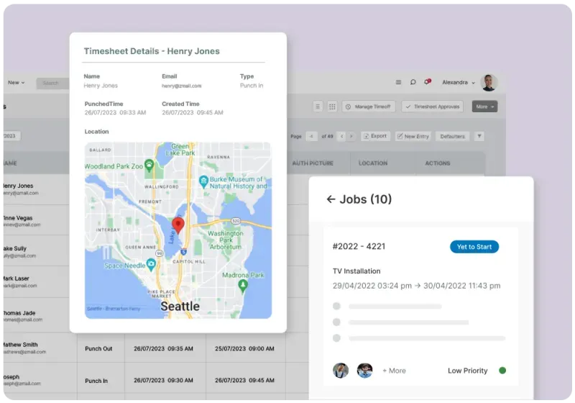Open Jade employee row

coord(37,316)
